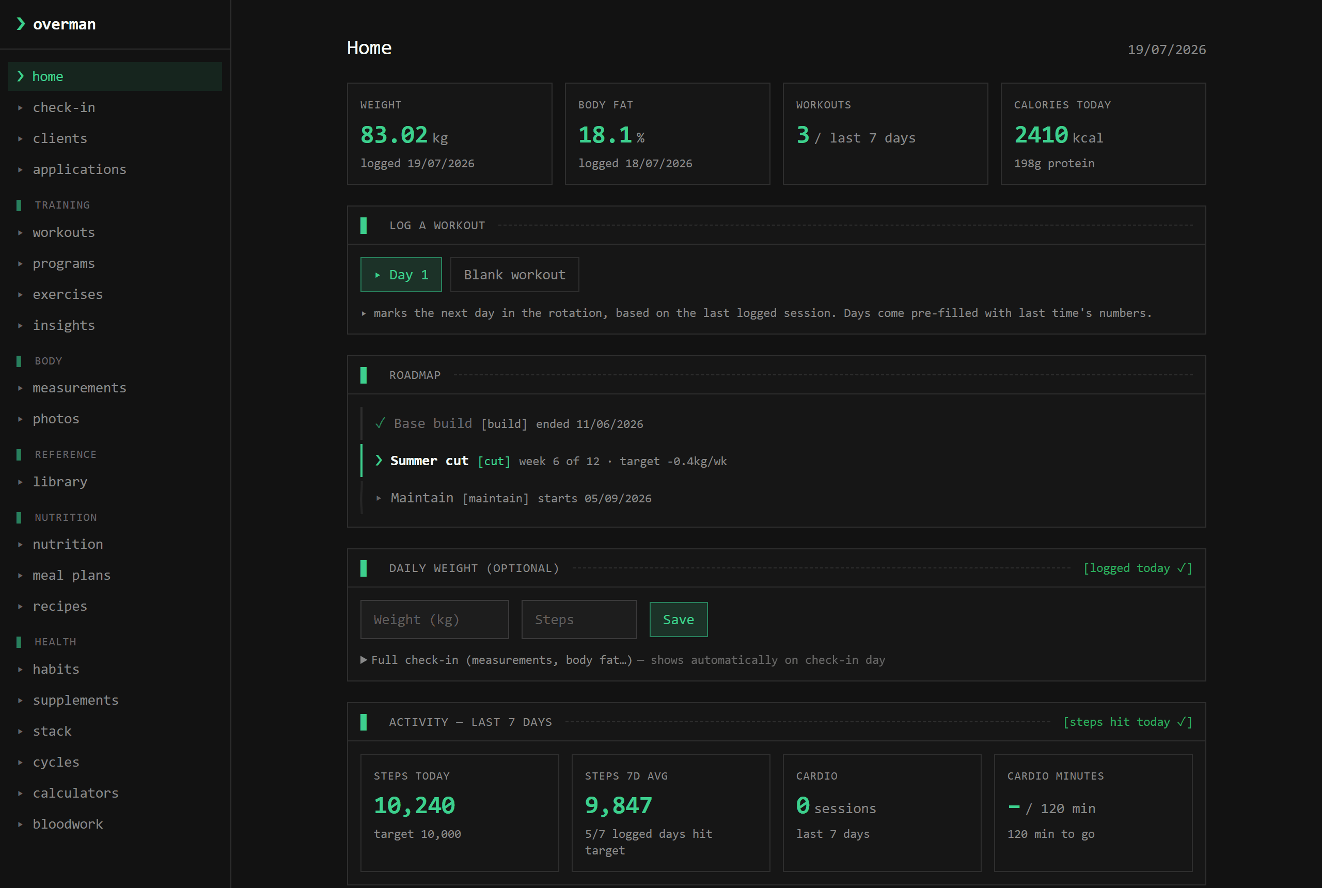This screenshot has width=1322, height=888.
Task: Open the Weight 83.02 kg card
Action: tap(449, 134)
